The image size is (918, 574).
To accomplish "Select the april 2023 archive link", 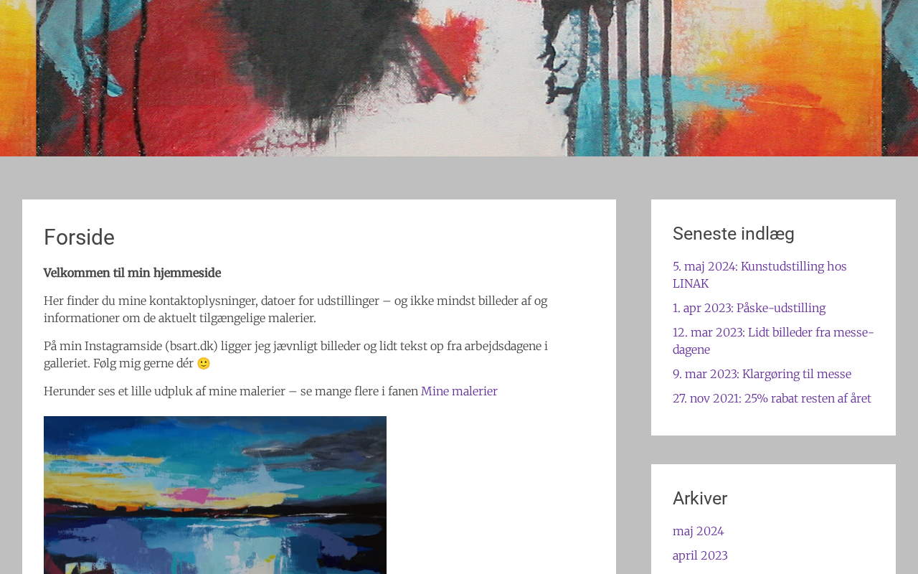I will [700, 555].
